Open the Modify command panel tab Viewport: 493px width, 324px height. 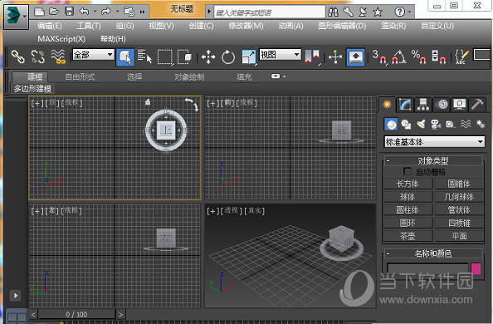click(x=405, y=105)
